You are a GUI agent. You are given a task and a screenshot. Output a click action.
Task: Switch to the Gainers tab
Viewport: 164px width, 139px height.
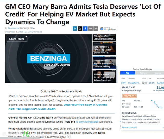142,73
